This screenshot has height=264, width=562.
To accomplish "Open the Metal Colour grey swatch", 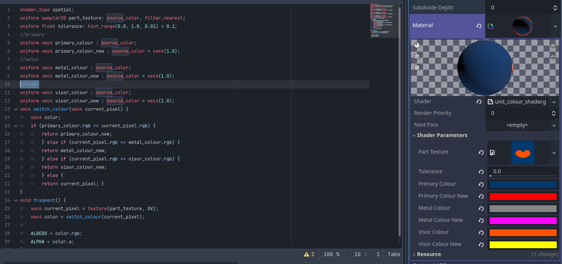I will 523,209.
